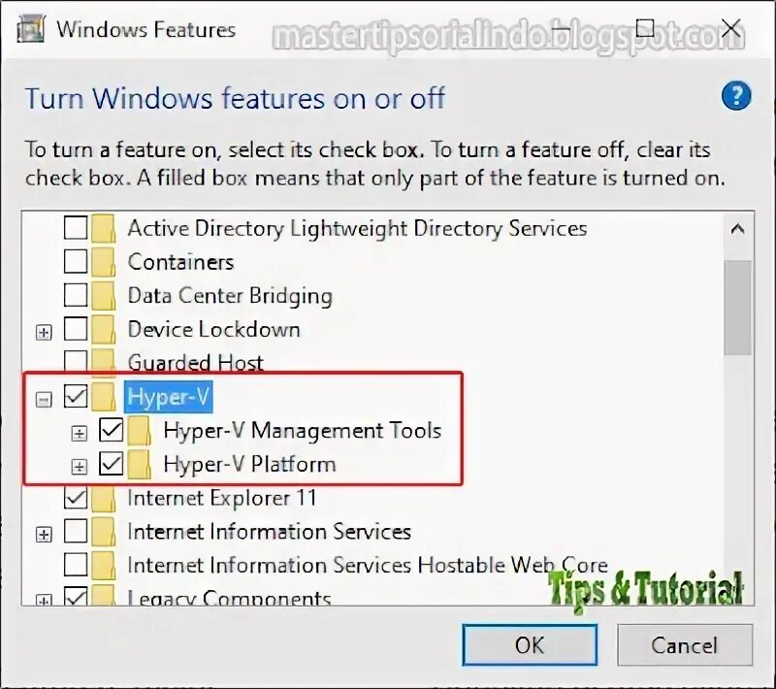Screen dimensions: 776x689
Task: Expand the Hyper-V Management Tools node
Action: coord(80,433)
